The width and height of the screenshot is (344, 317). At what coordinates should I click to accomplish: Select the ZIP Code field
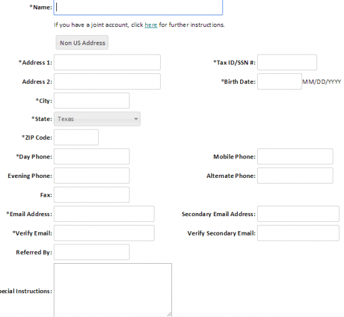pyautogui.click(x=76, y=137)
